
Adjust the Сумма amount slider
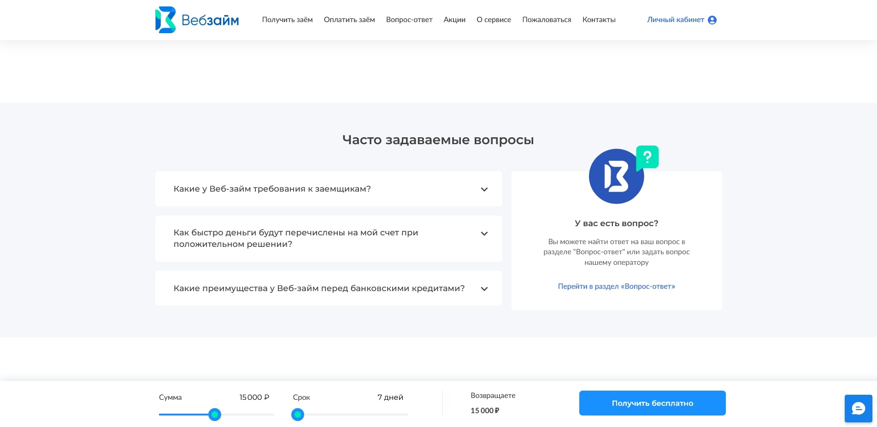coord(215,415)
